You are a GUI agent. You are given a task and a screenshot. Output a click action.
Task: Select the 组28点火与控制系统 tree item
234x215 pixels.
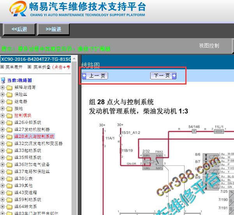(x=34, y=136)
